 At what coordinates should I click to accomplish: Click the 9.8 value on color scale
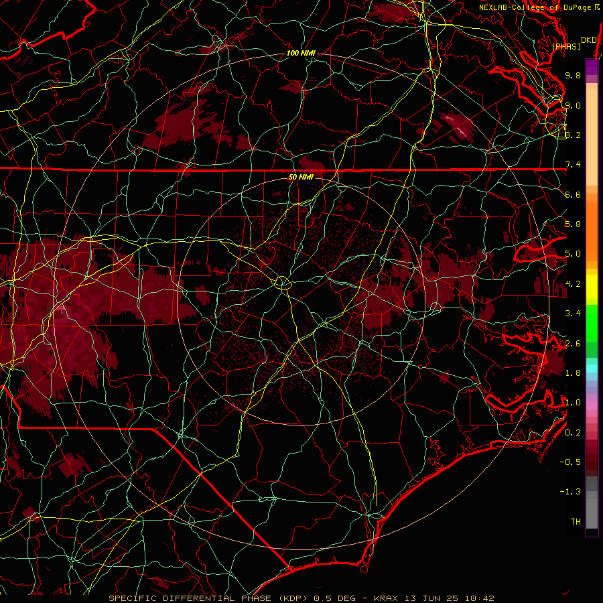[573, 75]
